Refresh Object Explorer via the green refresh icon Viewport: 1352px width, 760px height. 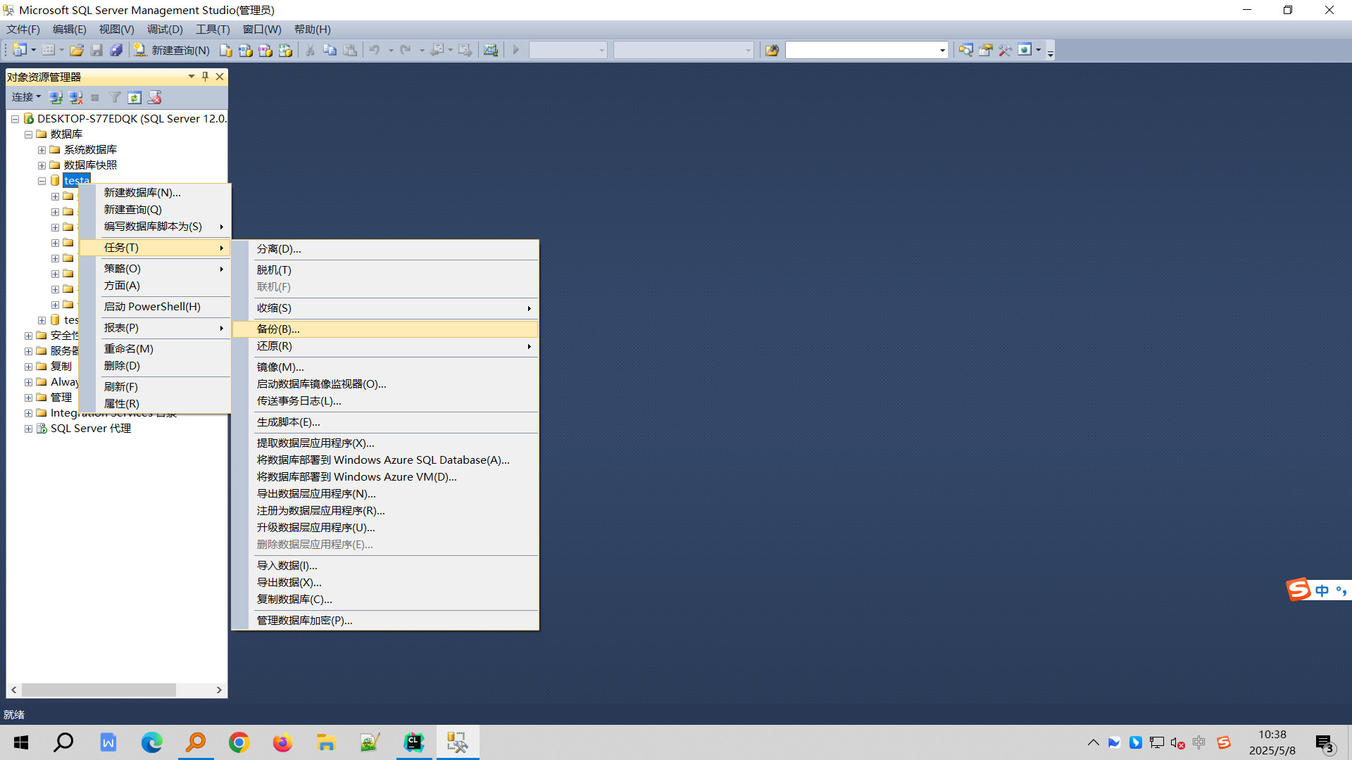click(x=134, y=97)
